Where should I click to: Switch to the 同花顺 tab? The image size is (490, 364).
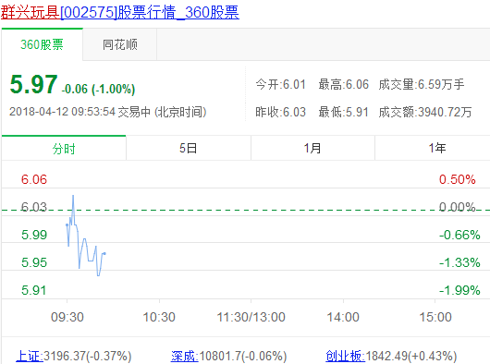click(120, 44)
